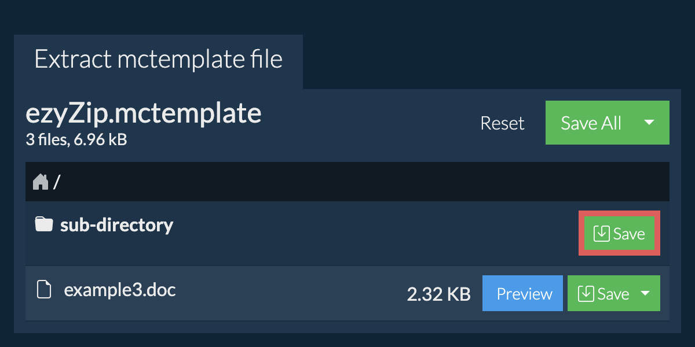Click download arrow icon on sub-directory Save
The width and height of the screenshot is (695, 347).
(x=602, y=234)
